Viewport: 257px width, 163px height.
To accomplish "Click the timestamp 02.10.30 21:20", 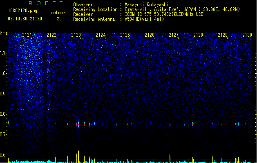I will click(x=25, y=19).
